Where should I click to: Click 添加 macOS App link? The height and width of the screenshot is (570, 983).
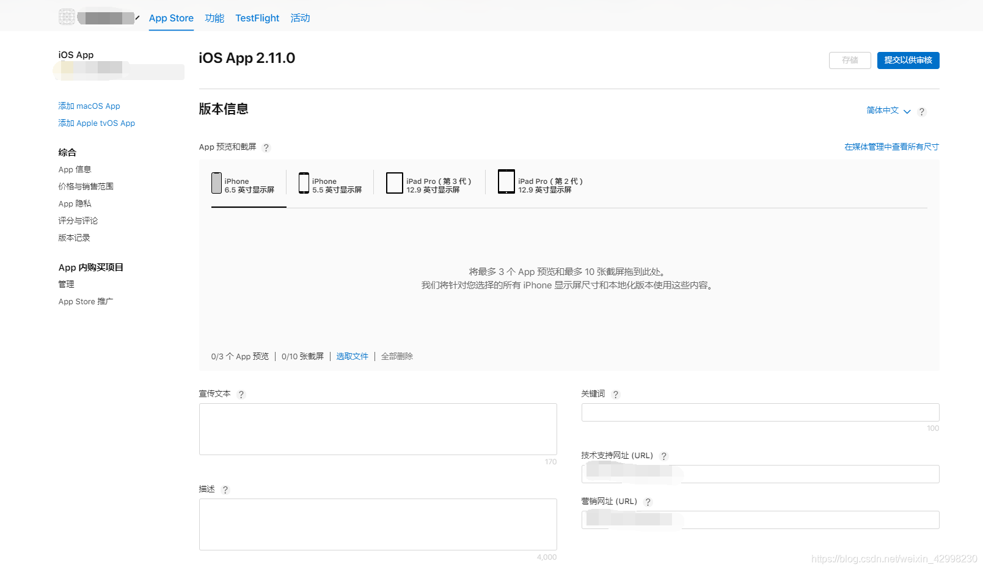pos(89,106)
